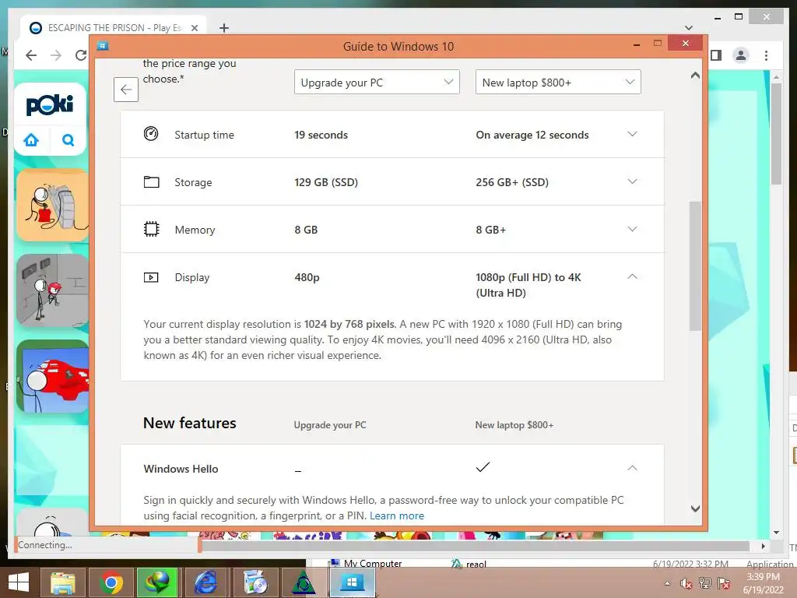Reload the browser page

point(81,55)
